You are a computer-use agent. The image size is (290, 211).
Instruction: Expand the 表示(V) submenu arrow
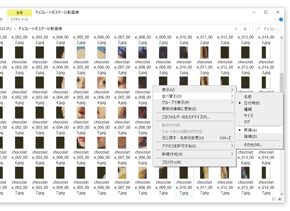point(232,90)
